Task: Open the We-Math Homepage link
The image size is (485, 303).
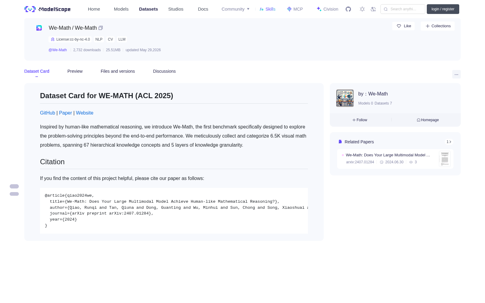Action: [428, 120]
